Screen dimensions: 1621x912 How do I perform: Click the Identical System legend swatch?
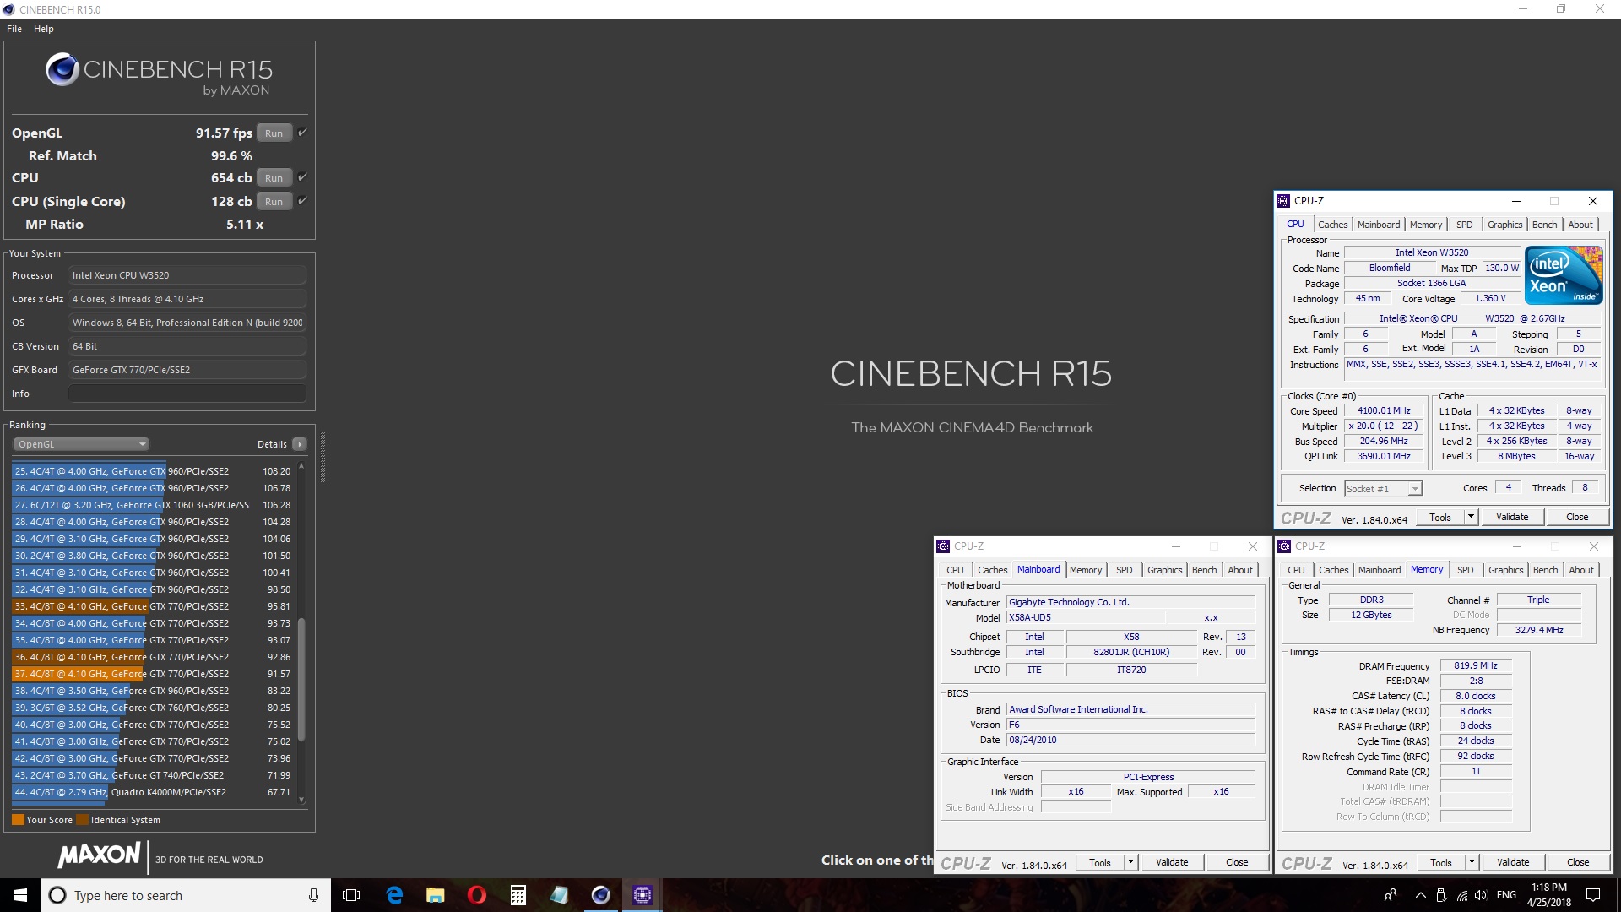point(82,820)
